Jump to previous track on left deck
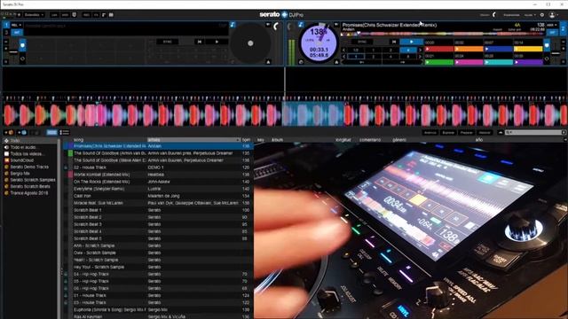Viewport: 568px width, 319px height. click(x=199, y=42)
